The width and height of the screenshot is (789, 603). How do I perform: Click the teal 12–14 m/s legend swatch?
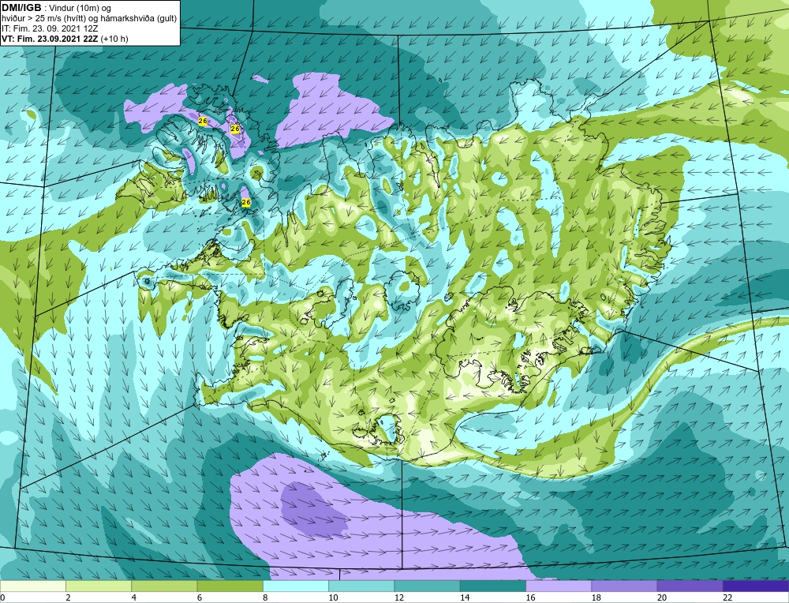click(x=427, y=586)
